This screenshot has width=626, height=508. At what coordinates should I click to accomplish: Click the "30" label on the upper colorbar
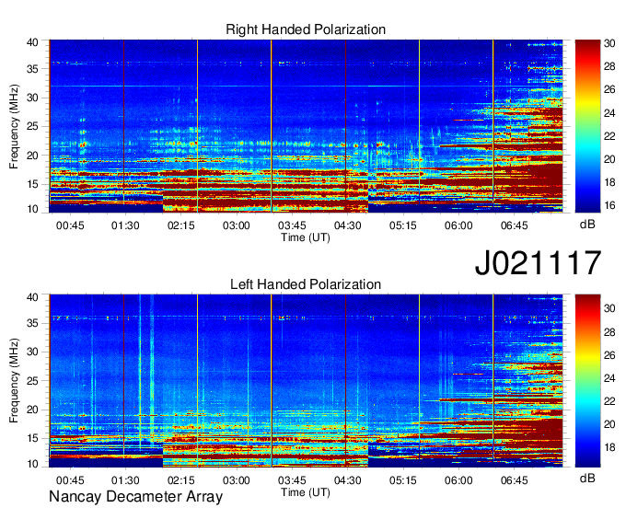tap(609, 43)
